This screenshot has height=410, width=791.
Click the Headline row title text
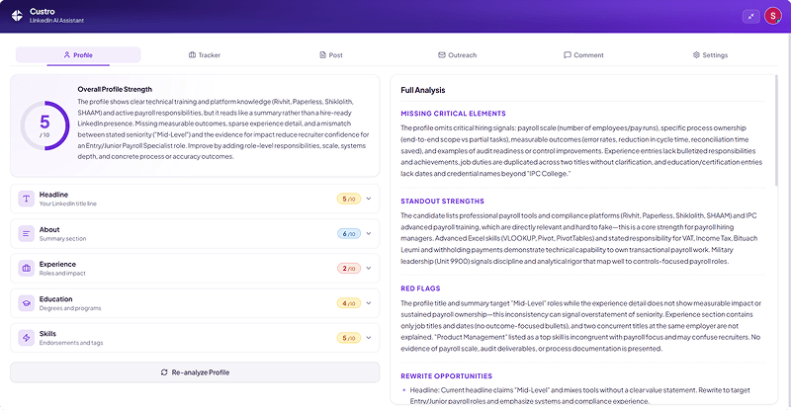pyautogui.click(x=53, y=195)
